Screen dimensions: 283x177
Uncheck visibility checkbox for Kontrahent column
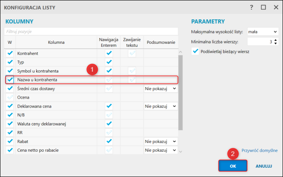click(x=10, y=53)
